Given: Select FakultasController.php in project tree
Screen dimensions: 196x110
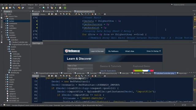Looking at the screenshot, I should pyautogui.click(x=20, y=42).
